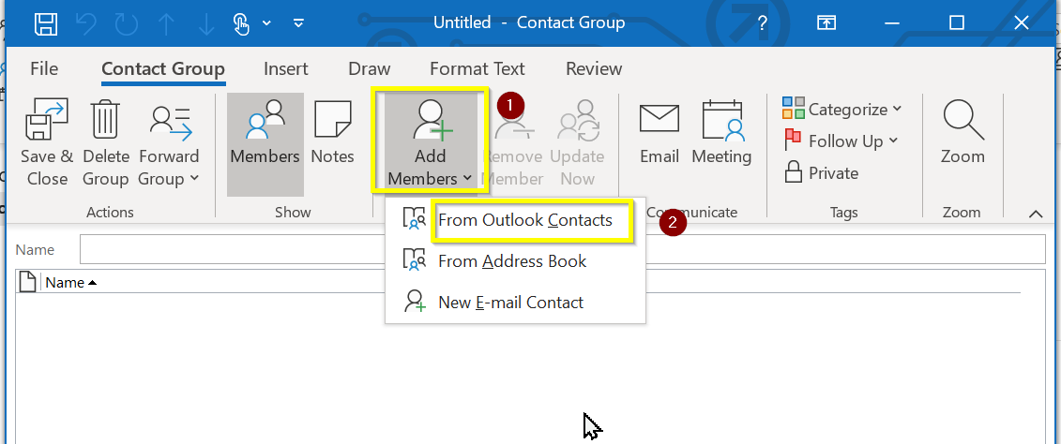
Task: Choose New E-mail Contact menu item
Action: pyautogui.click(x=516, y=302)
